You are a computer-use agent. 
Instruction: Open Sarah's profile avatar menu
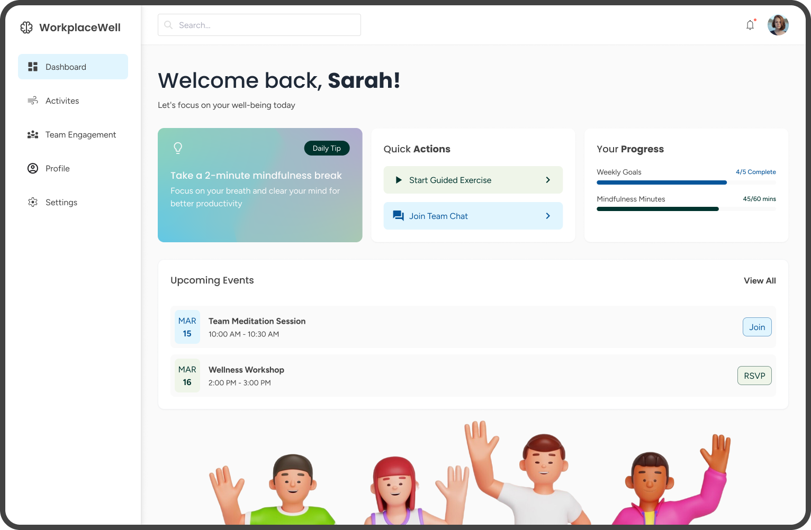(x=778, y=25)
